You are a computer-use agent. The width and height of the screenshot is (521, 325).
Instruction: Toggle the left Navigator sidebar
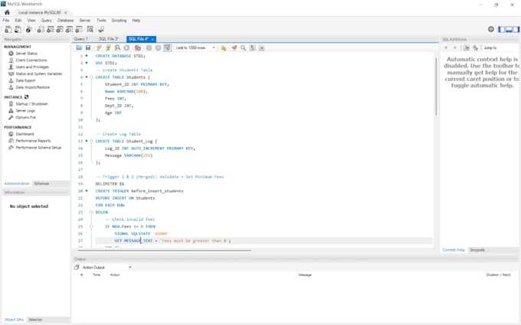(x=501, y=29)
